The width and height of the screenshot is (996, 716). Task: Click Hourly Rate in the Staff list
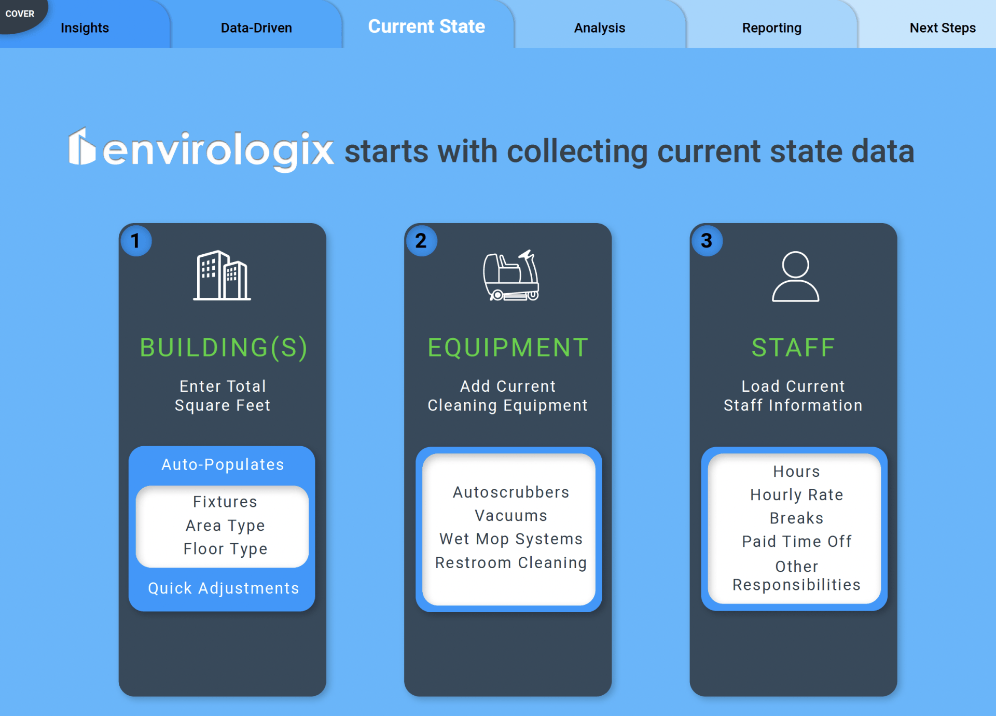tap(796, 495)
